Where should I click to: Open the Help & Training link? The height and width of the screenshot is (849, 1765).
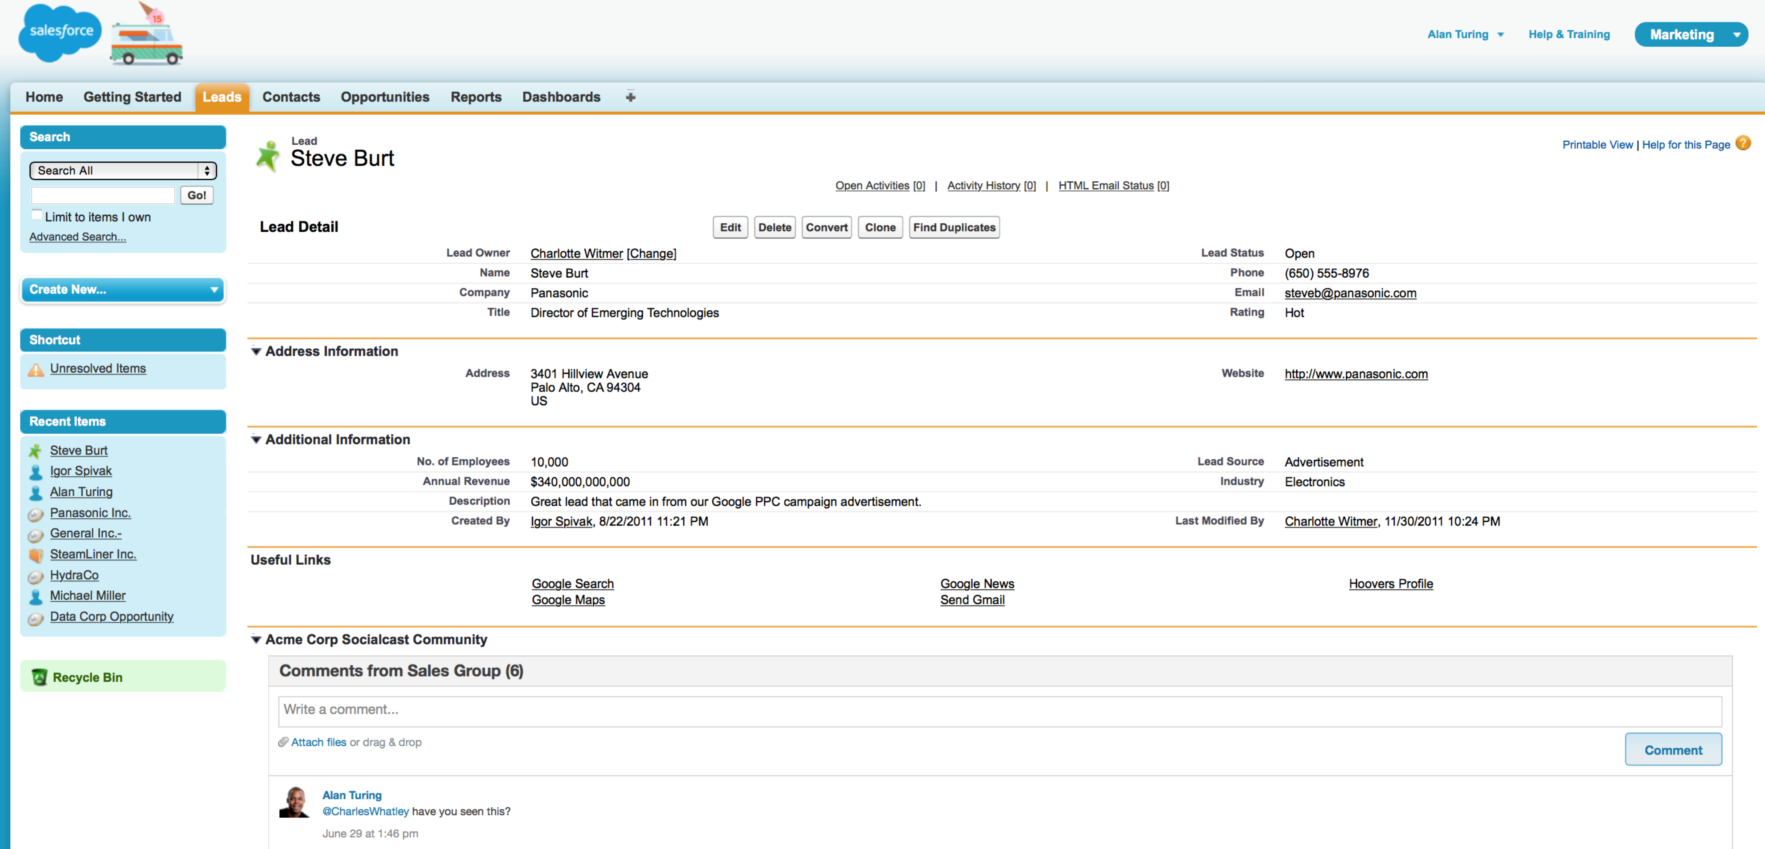1569,34
